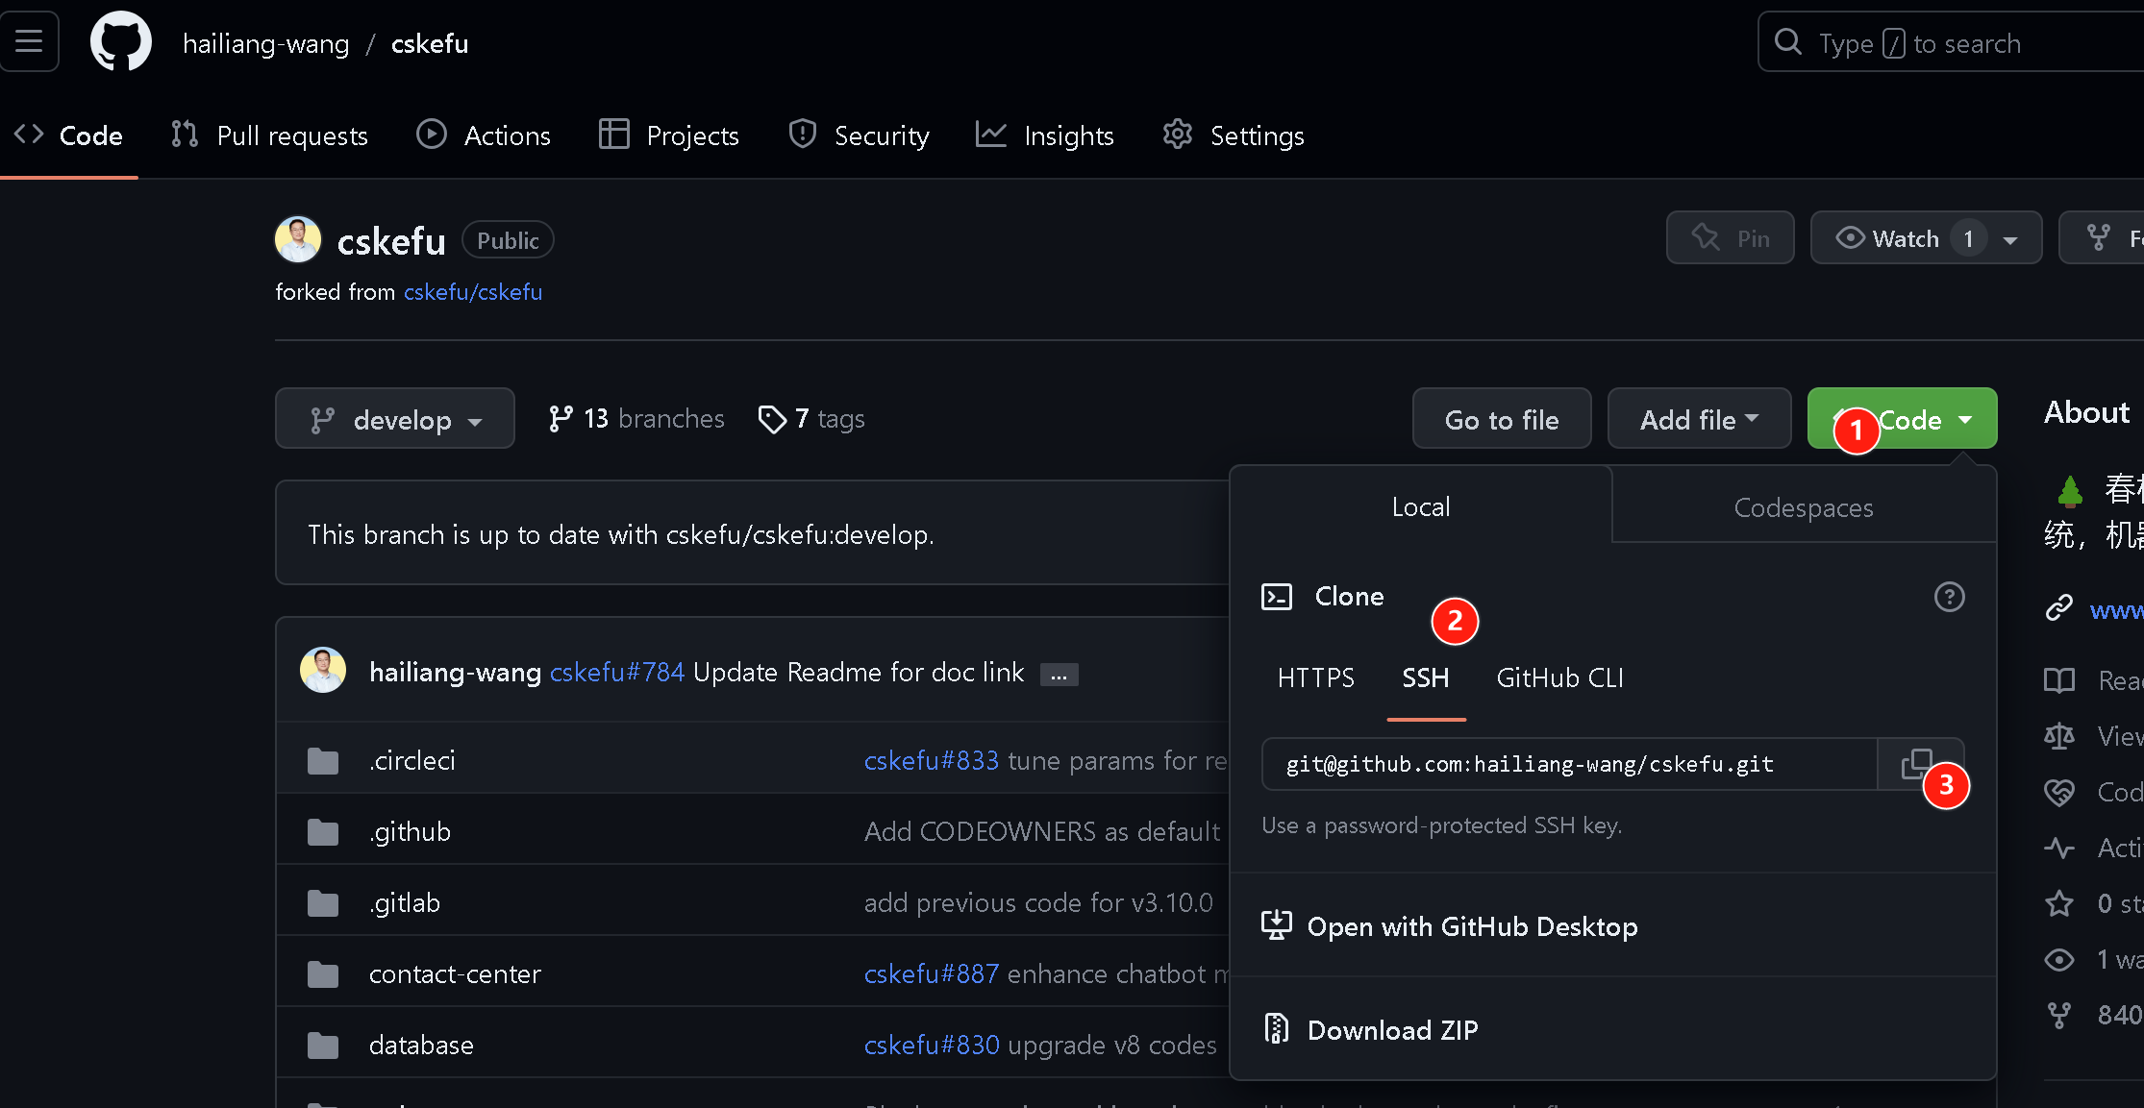Click the Clone terminal icon
2144x1108 pixels.
(1277, 597)
